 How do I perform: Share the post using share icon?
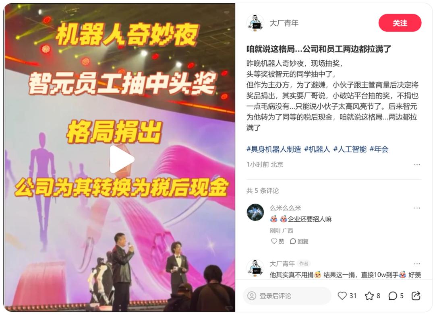pyautogui.click(x=416, y=296)
